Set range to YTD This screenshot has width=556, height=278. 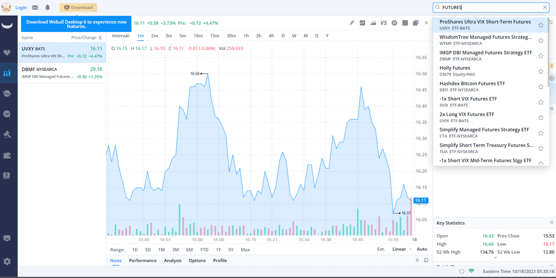pyautogui.click(x=204, y=250)
